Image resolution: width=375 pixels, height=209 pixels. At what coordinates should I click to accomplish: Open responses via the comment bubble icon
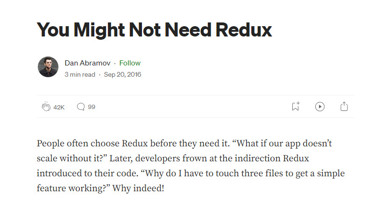click(x=81, y=107)
